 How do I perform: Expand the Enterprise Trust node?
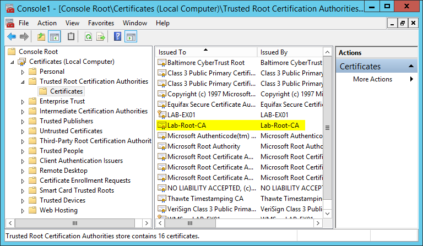click(23, 102)
